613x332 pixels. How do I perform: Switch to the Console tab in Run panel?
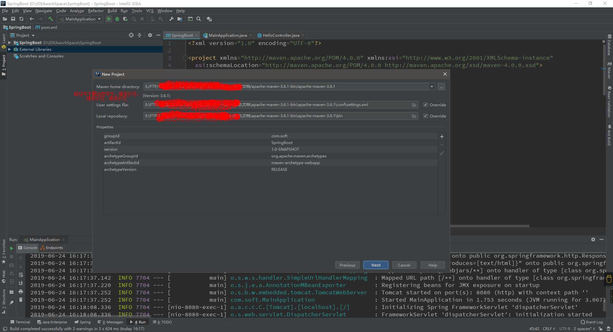(x=28, y=248)
